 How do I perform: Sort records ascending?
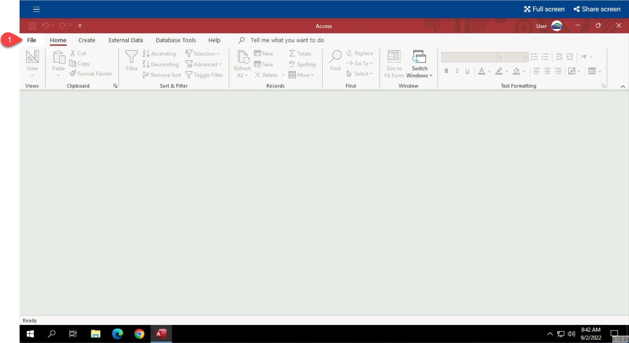coord(159,53)
